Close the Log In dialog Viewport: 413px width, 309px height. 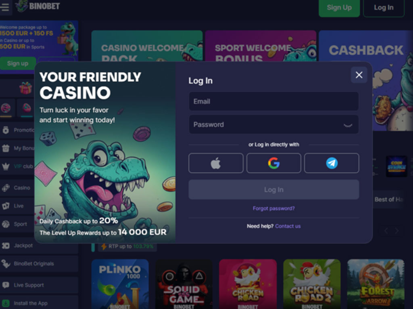coord(359,75)
